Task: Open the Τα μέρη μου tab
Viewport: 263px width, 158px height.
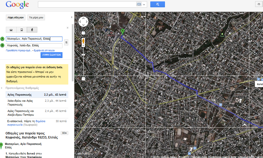Action: pyautogui.click(x=36, y=17)
